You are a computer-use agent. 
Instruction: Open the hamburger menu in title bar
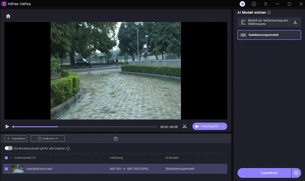point(266,4)
